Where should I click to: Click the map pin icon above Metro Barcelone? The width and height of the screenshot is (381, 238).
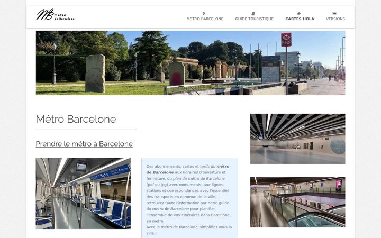point(204,14)
